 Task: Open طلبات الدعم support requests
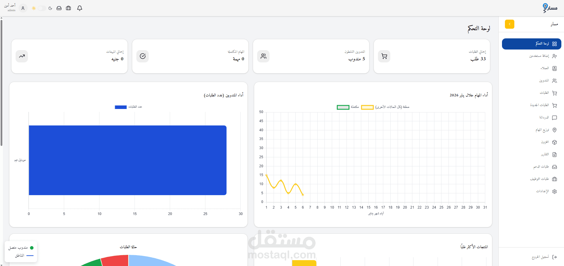(x=531, y=167)
